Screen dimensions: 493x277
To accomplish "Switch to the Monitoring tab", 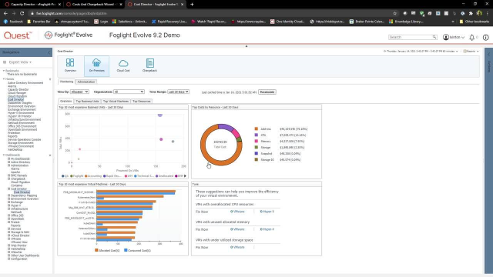I will 66,82.
